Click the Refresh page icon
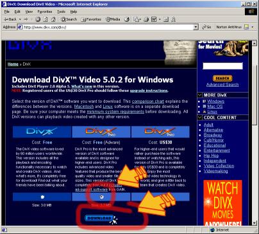Viewport: 259px width, 234px height. click(x=46, y=19)
